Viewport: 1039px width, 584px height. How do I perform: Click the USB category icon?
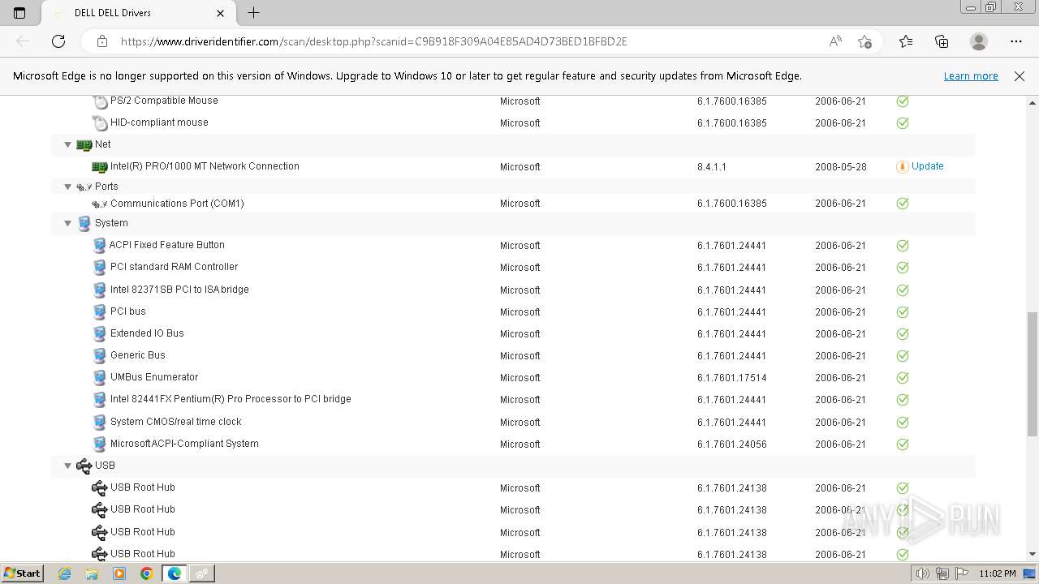point(84,466)
